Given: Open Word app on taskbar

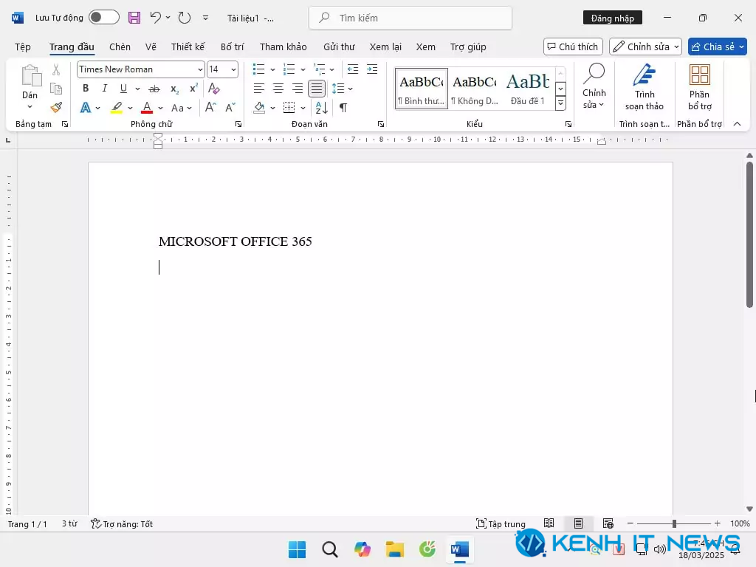Looking at the screenshot, I should pyautogui.click(x=459, y=549).
